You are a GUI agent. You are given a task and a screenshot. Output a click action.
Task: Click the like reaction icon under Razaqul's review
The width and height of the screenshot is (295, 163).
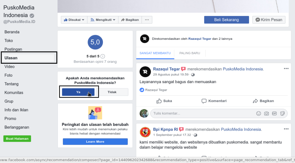(x=142, y=90)
